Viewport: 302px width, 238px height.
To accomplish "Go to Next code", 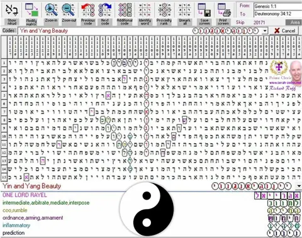I will (105, 10).
